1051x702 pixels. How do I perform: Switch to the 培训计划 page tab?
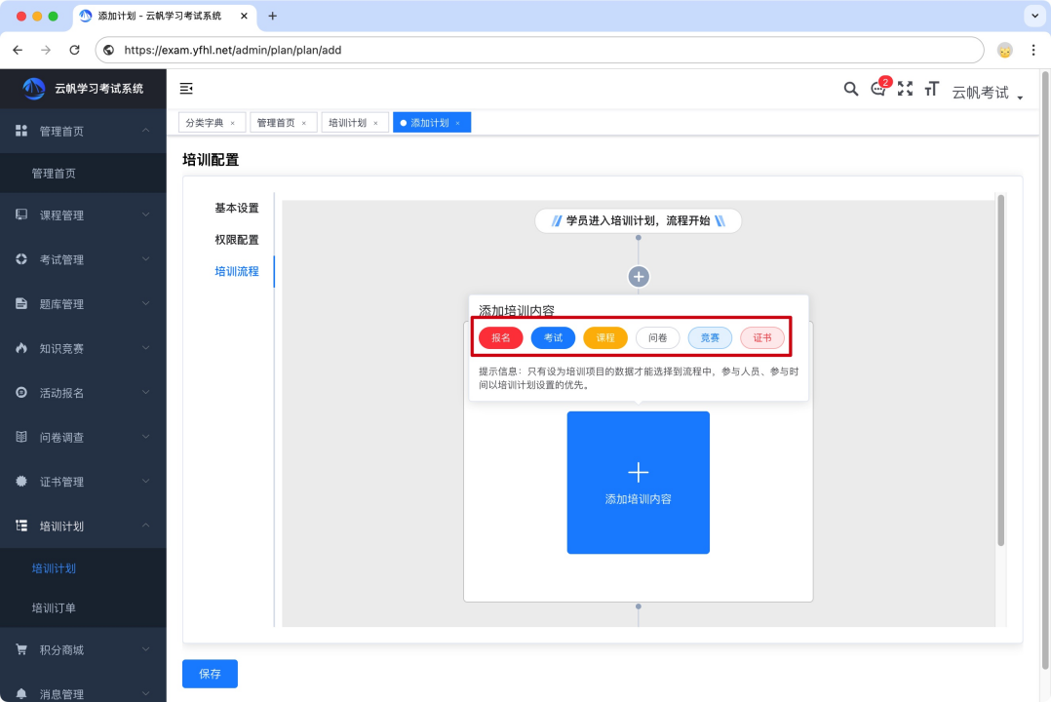[x=347, y=123]
